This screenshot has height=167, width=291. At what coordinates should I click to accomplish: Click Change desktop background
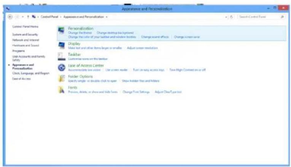click(x=115, y=33)
